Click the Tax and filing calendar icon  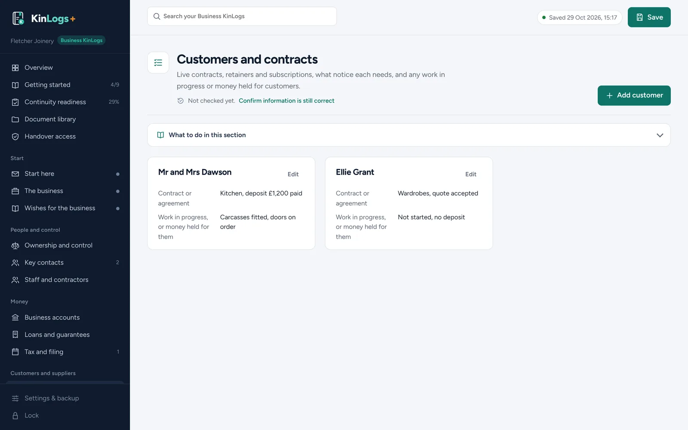pos(15,352)
